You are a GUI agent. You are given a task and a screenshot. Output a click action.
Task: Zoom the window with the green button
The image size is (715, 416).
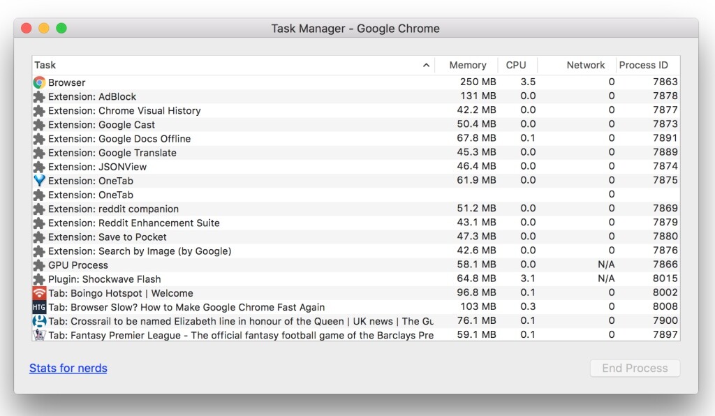coord(61,28)
